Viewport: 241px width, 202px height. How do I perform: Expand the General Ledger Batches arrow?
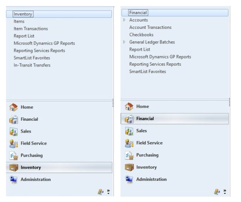point(124,42)
